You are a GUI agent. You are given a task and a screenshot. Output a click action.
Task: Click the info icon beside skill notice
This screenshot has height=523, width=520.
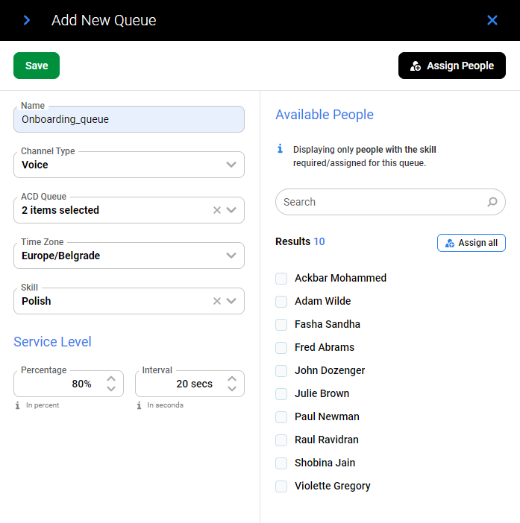coord(281,149)
